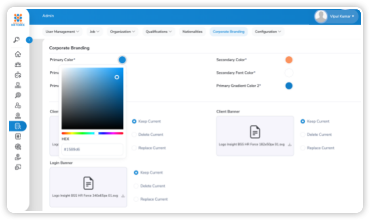
Task: Select Replace Current for Login Banner
Action: click(136, 199)
